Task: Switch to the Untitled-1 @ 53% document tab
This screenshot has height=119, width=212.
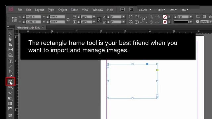Action: [x=28, y=28]
